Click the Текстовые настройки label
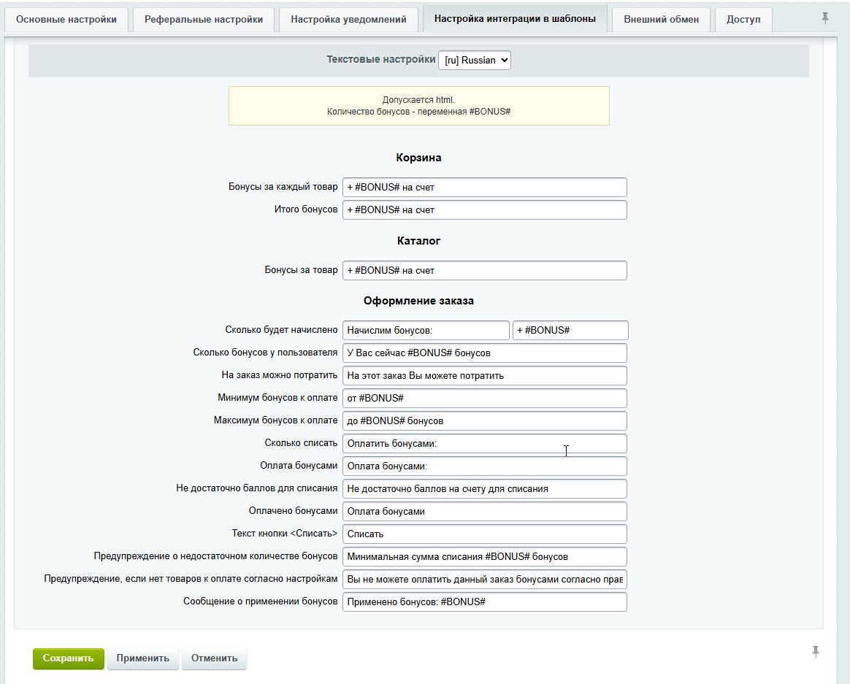The image size is (850, 684). click(x=380, y=60)
